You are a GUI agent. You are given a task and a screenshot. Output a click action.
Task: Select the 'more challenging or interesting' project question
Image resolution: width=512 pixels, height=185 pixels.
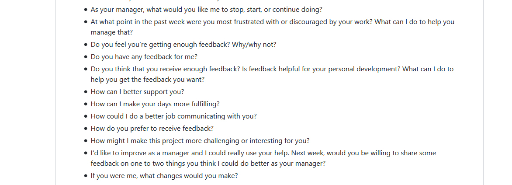point(200,141)
